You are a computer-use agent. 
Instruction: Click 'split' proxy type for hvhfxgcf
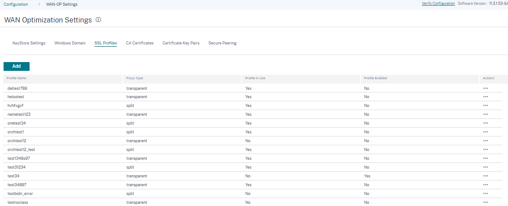(130, 106)
